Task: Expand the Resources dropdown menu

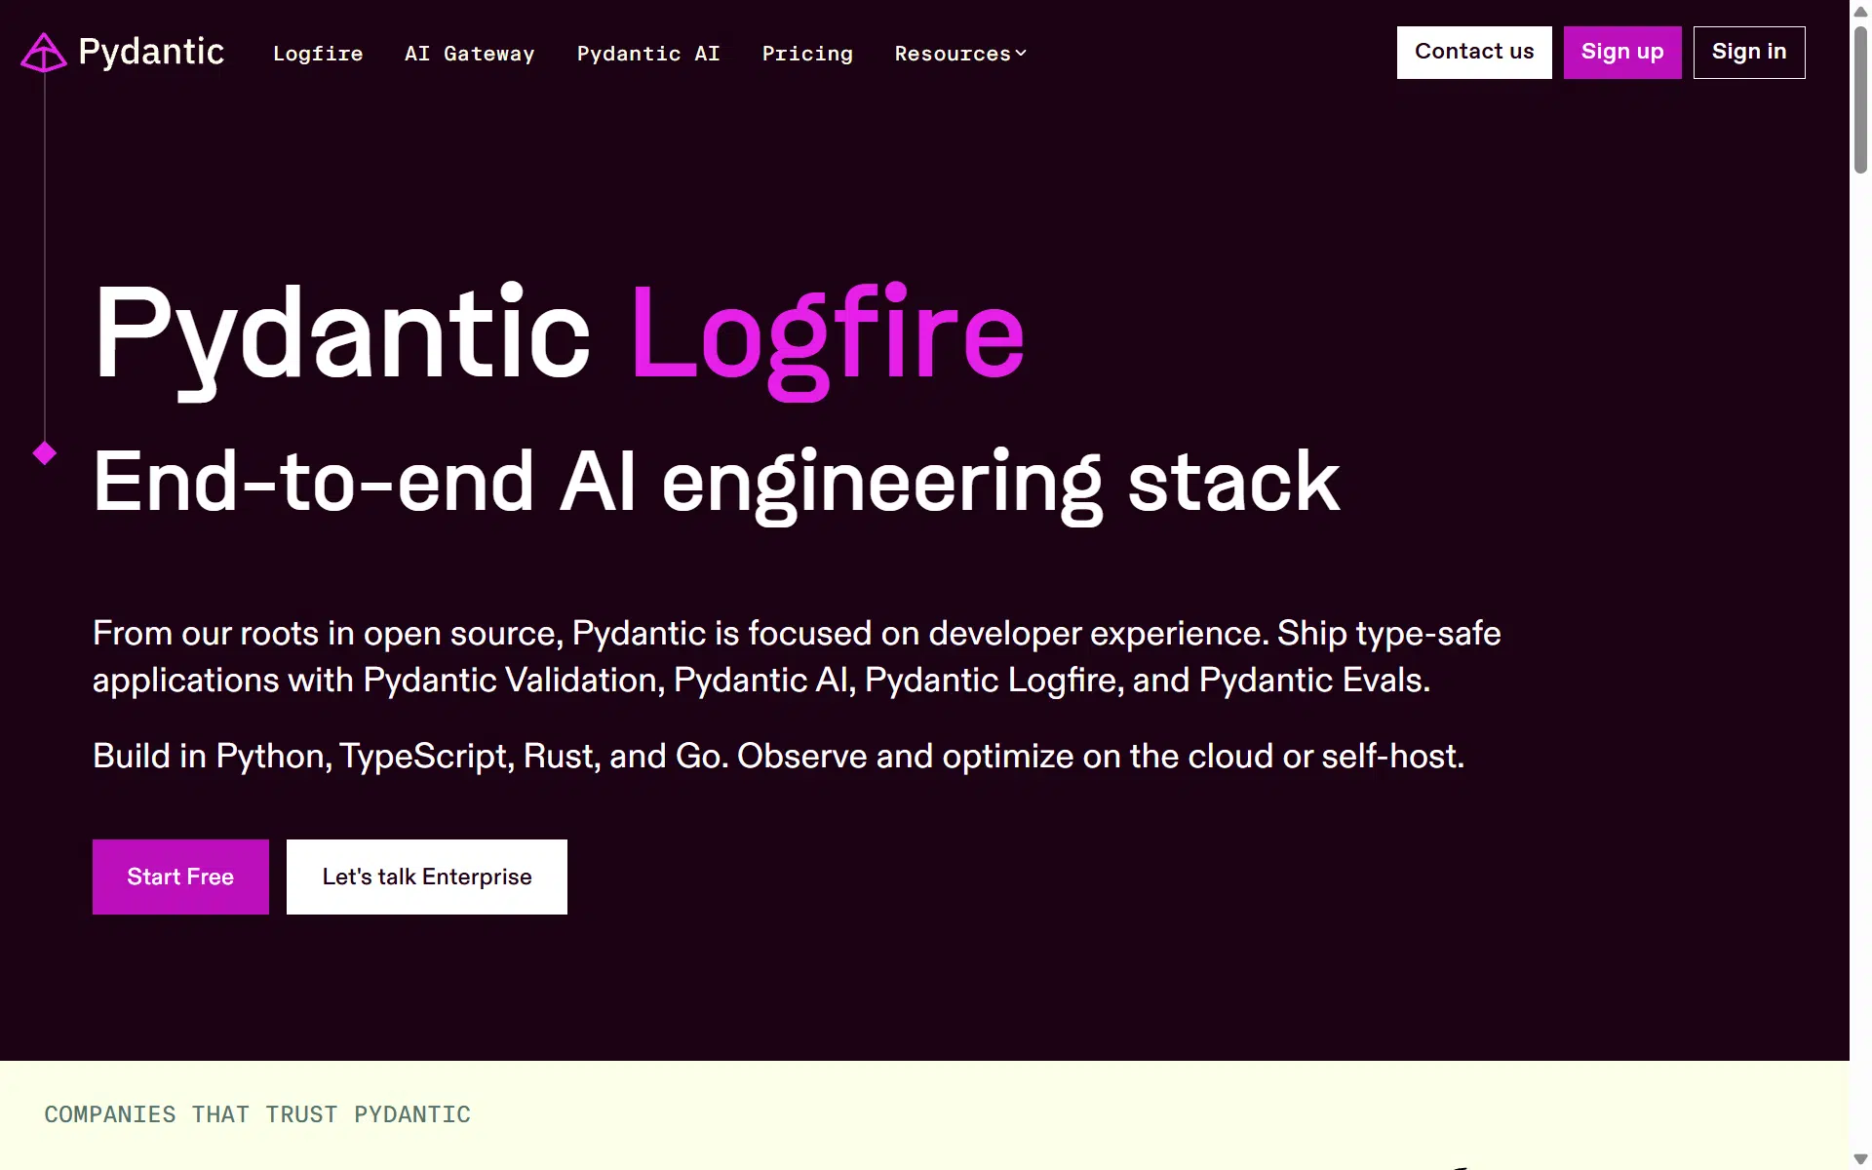Action: (x=960, y=54)
